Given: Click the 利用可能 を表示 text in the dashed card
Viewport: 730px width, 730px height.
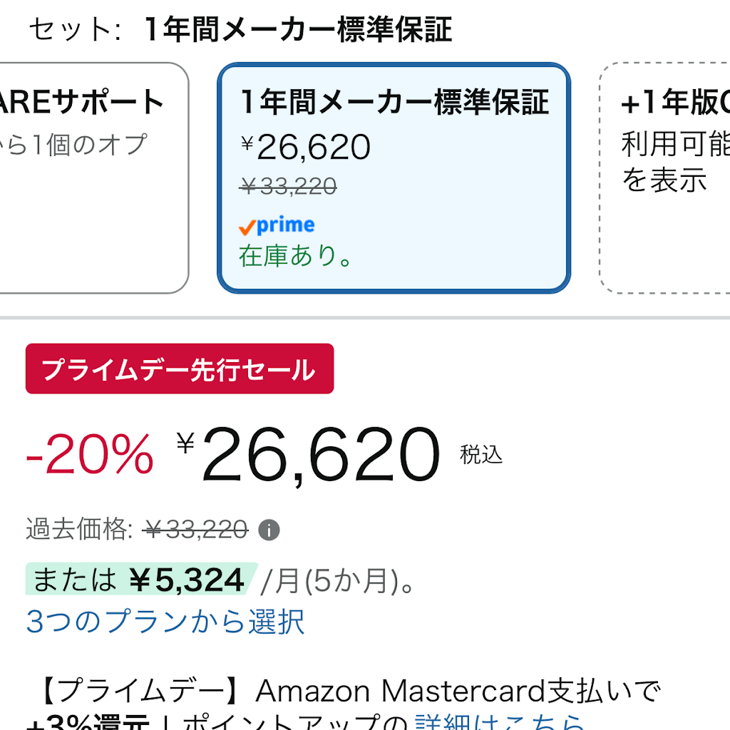Looking at the screenshot, I should (x=675, y=162).
